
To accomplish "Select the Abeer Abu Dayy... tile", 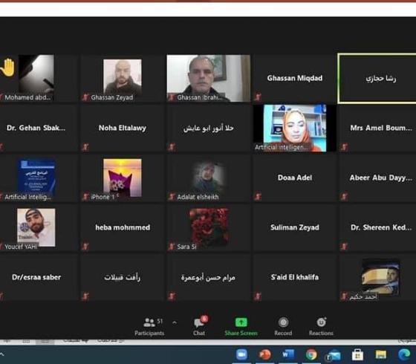I will point(377,178).
